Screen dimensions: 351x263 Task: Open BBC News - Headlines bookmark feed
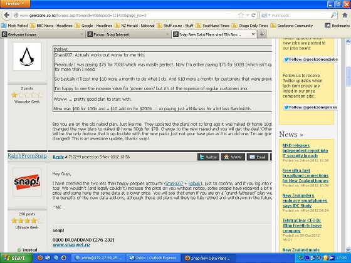(51, 26)
